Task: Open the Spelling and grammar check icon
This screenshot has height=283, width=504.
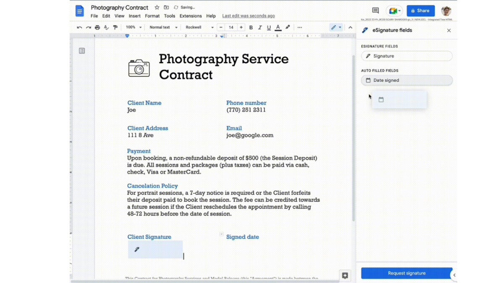Action: 106,27
